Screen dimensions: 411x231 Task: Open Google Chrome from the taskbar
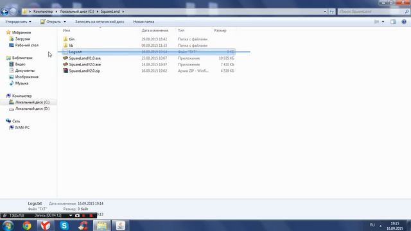tap(27, 225)
